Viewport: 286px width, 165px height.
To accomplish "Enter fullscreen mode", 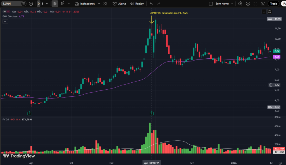I will point(255,4).
